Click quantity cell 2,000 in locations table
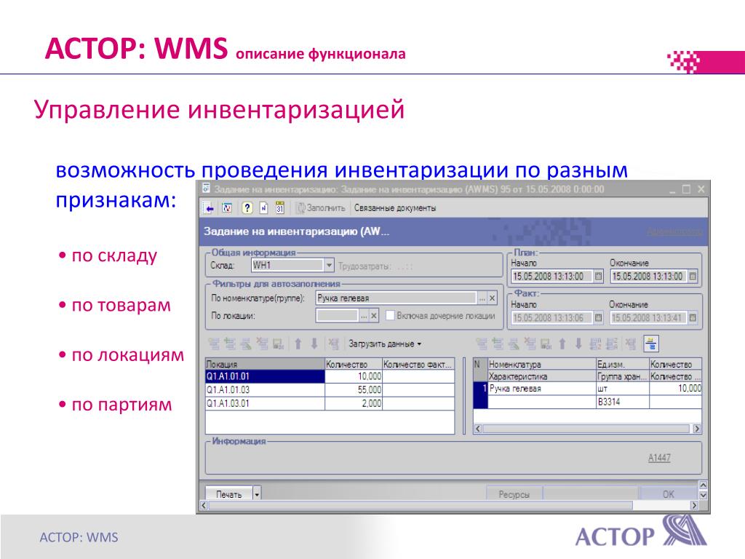Viewport: 745px width, 559px height. [354, 403]
